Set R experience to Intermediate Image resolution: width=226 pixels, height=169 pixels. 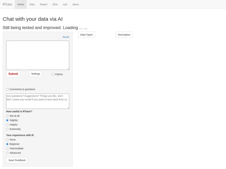click(7, 148)
